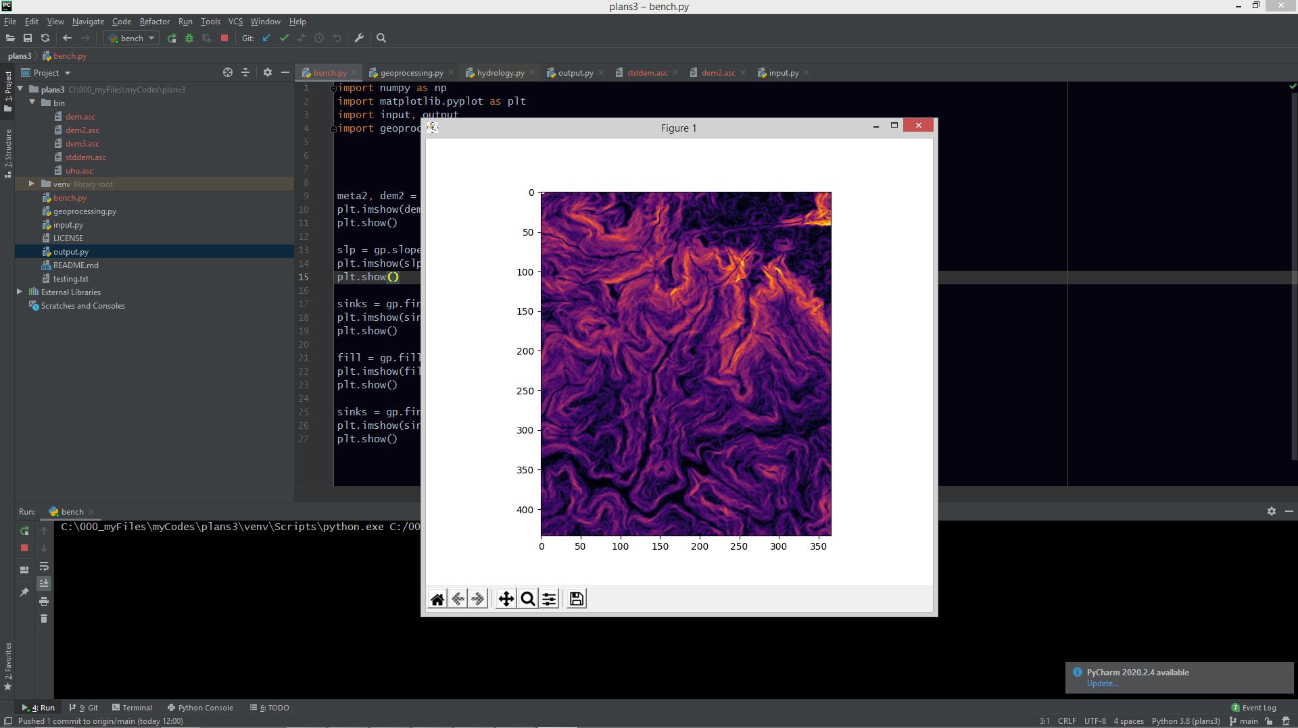Open the Terminal tool window button
Image resolution: width=1298 pixels, height=728 pixels.
133,708
